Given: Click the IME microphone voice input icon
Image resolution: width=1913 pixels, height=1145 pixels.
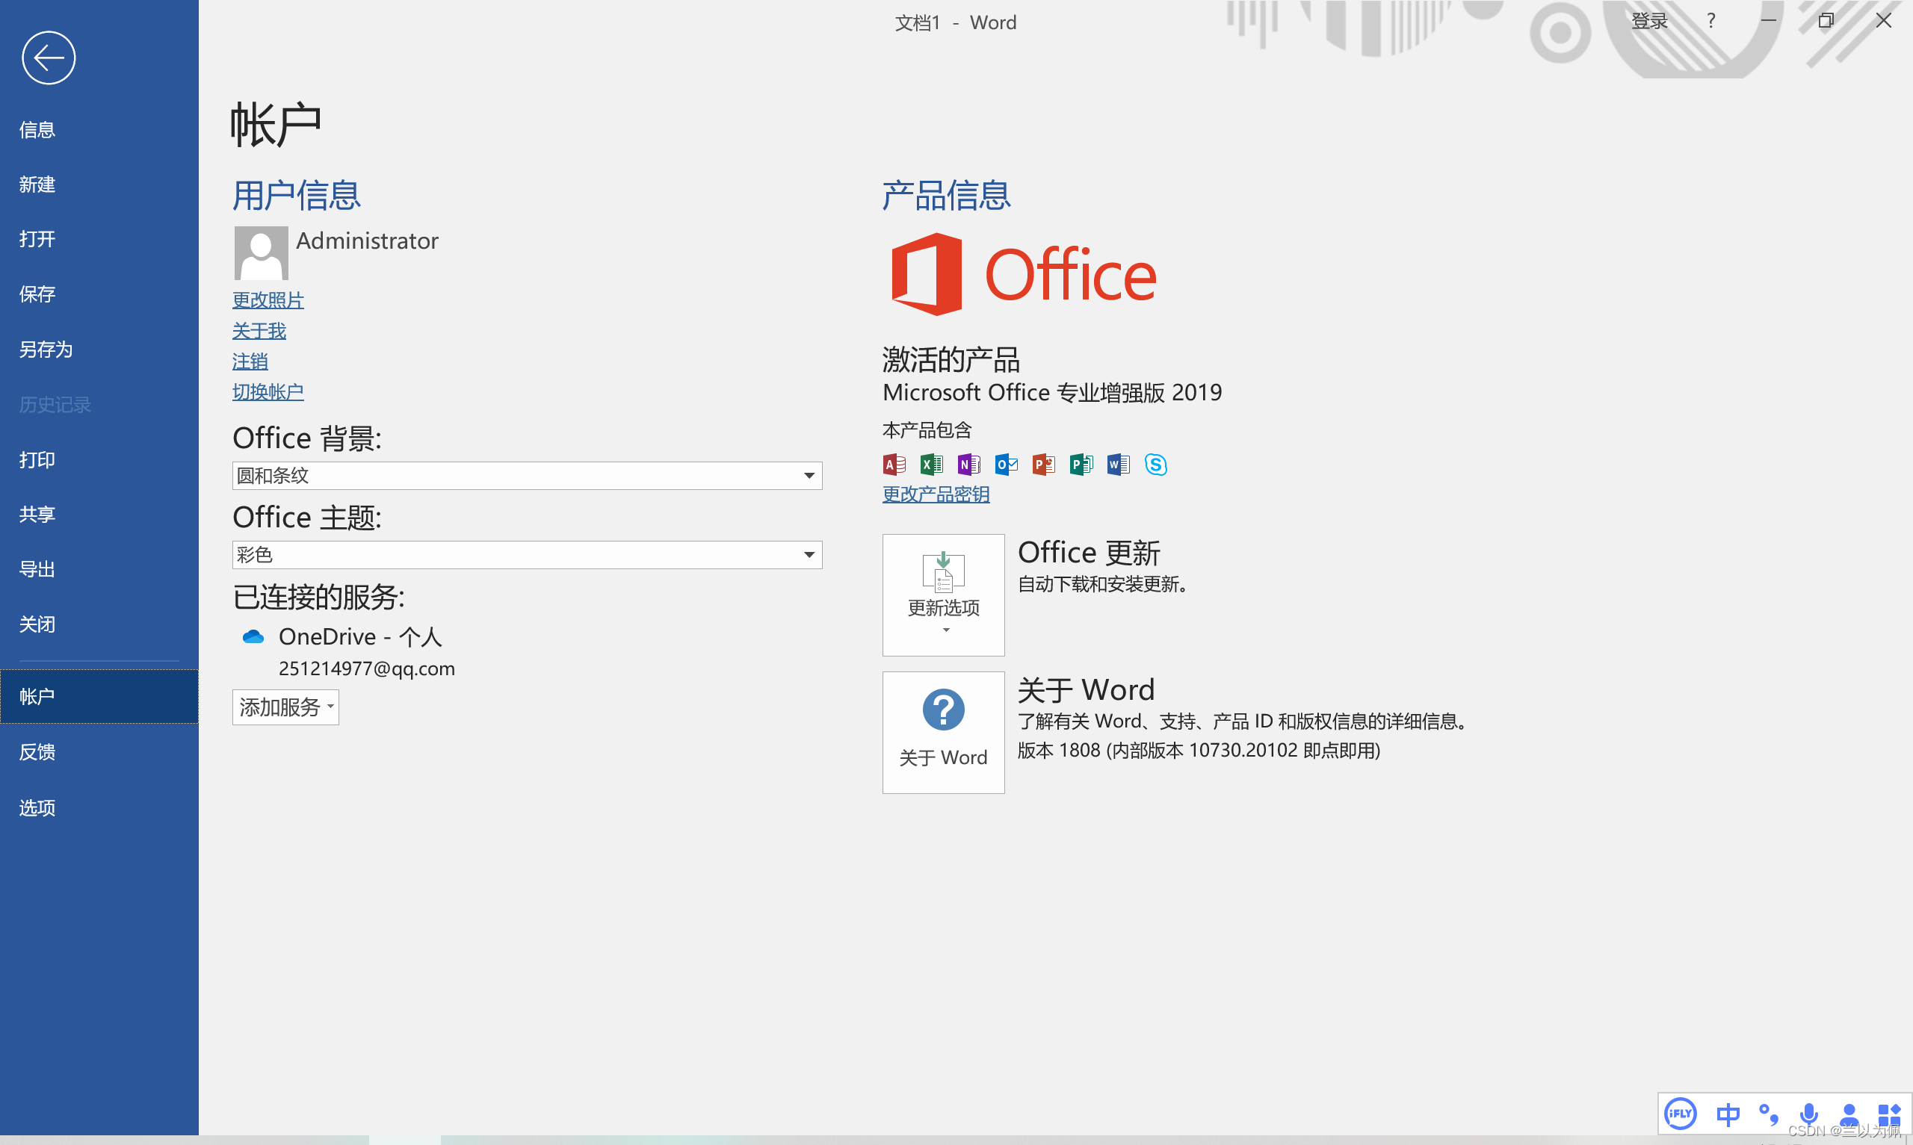Looking at the screenshot, I should coord(1808,1114).
